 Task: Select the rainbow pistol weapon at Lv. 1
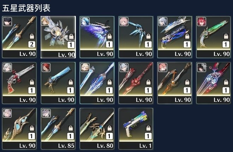136,129
